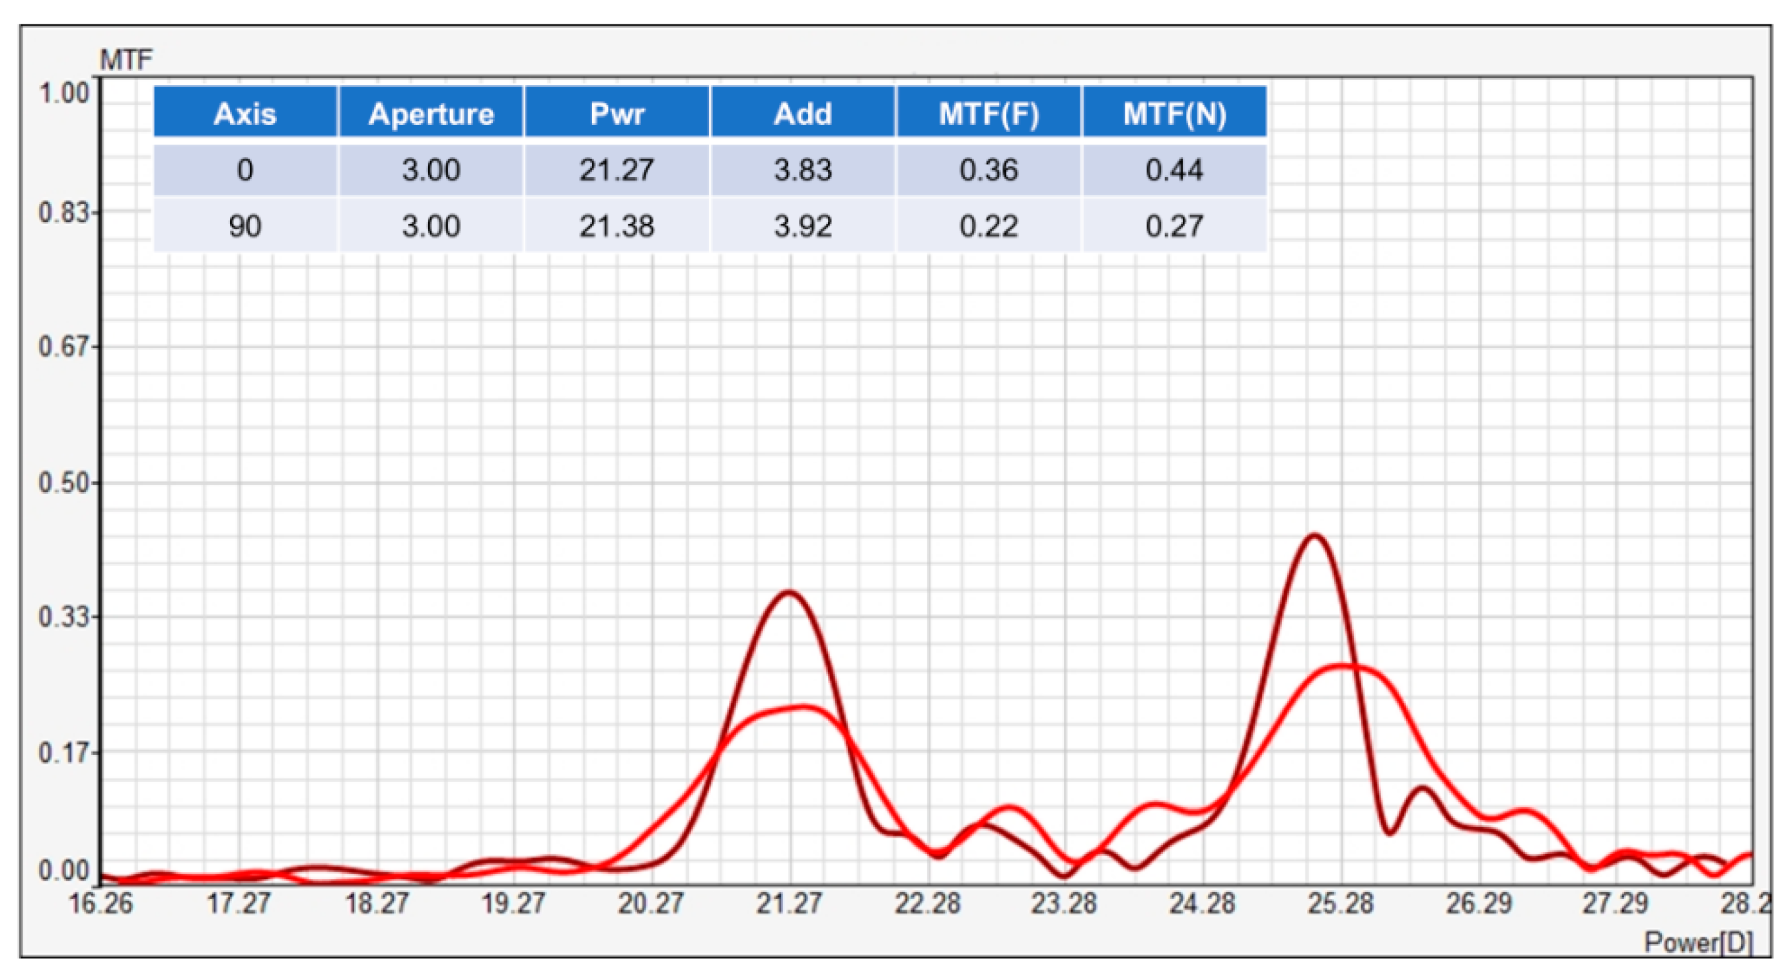Click the 21.38 Pwr value cell

(617, 226)
